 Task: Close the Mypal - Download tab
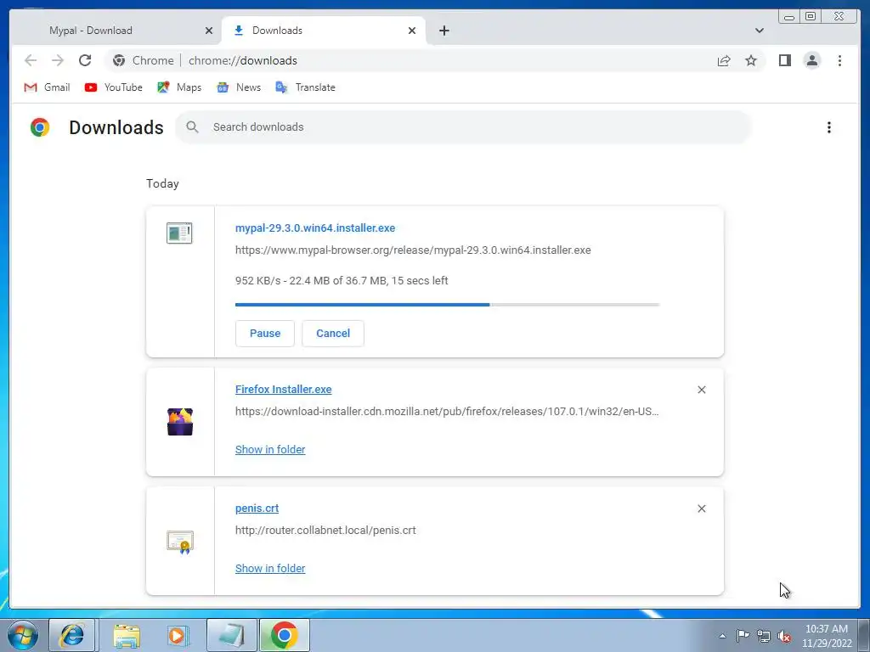pos(209,31)
